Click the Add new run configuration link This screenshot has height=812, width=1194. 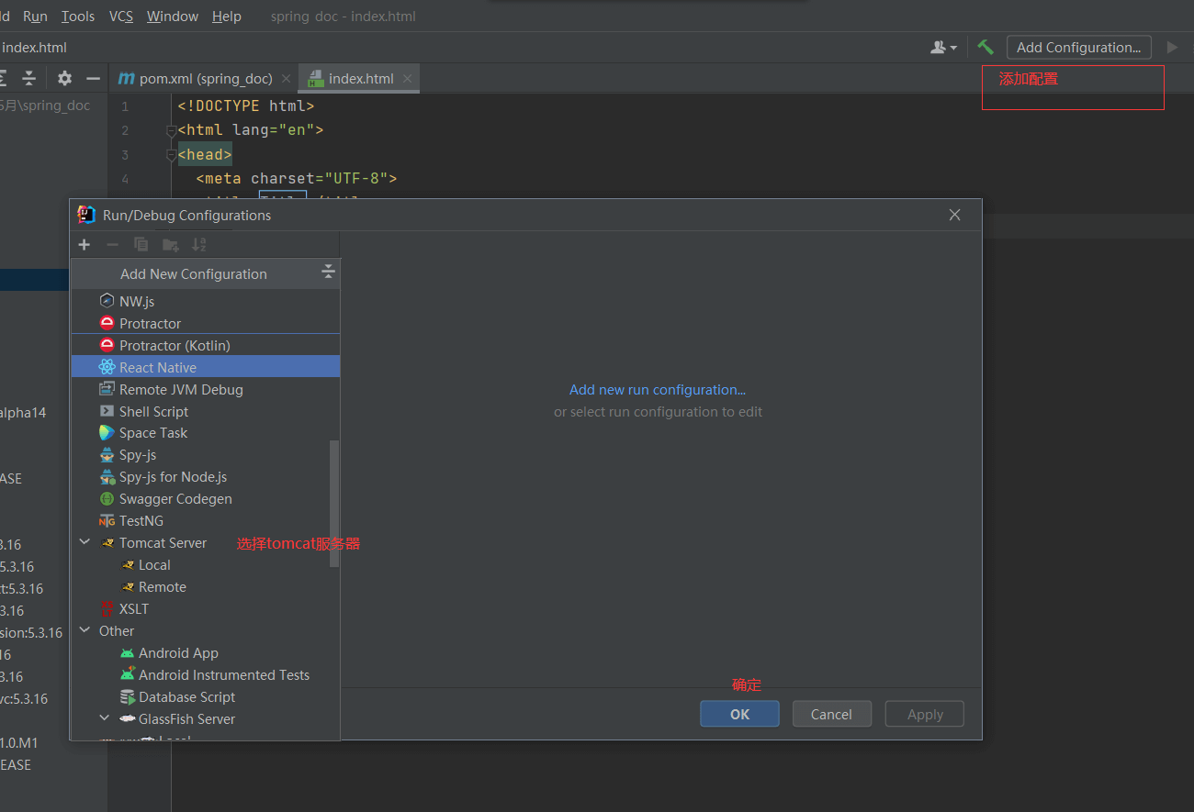point(658,390)
